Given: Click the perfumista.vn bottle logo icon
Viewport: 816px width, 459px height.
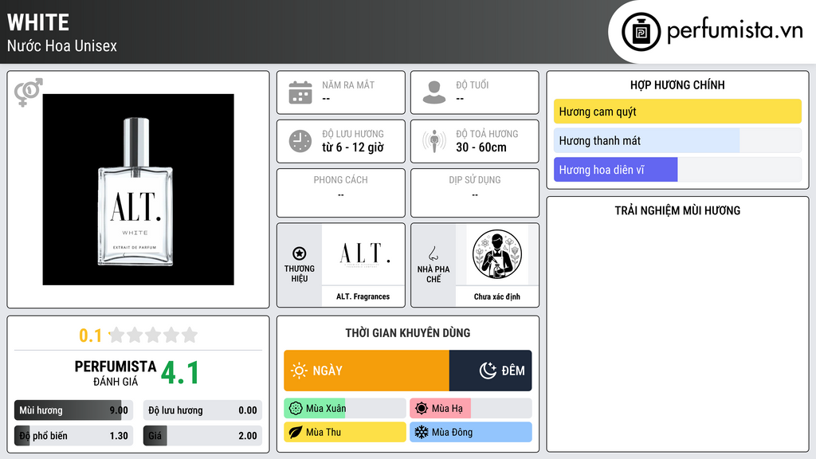Looking at the screenshot, I should 641,32.
